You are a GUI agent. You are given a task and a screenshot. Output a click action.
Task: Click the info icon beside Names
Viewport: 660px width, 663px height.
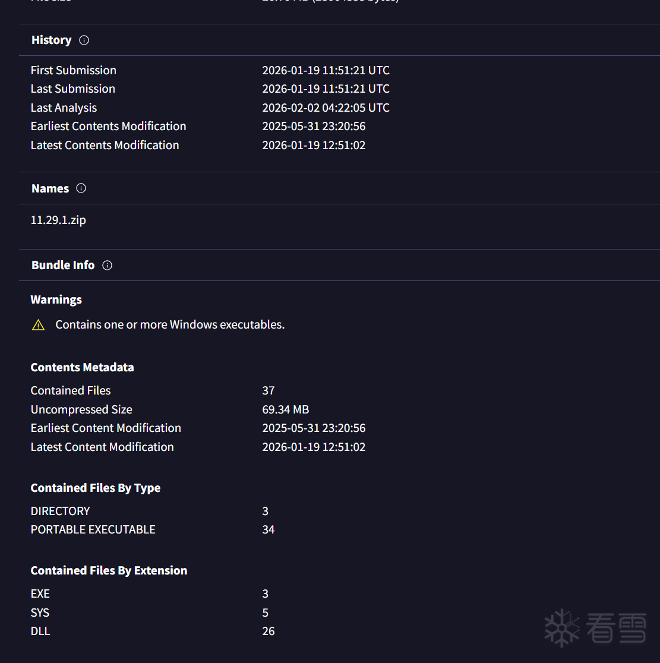(81, 188)
